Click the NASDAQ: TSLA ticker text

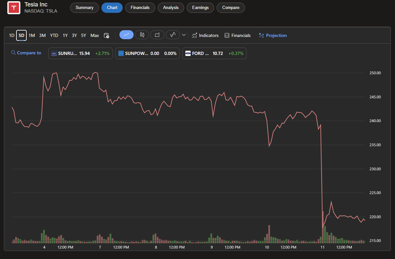(x=41, y=11)
